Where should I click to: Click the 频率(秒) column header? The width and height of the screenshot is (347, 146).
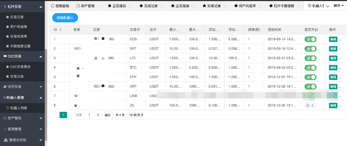(254, 30)
